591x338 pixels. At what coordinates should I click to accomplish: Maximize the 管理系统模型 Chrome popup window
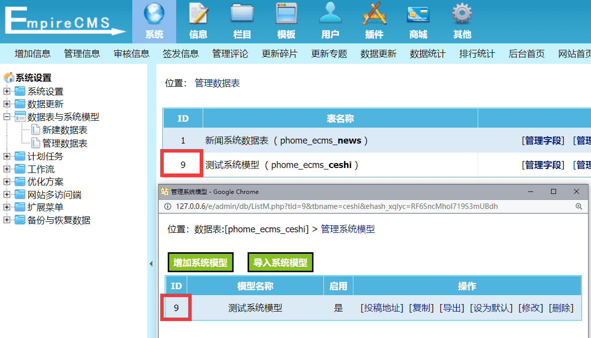coord(553,191)
